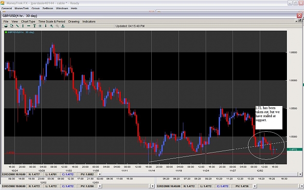Click the minimize button of inner chart window
The image size is (304, 190).
(296, 20)
